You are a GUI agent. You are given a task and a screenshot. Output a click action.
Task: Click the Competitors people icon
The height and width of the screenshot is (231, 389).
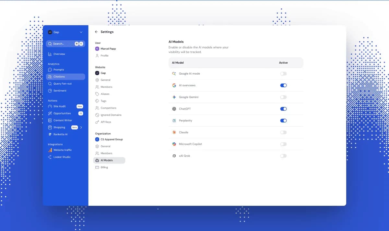[97, 108]
